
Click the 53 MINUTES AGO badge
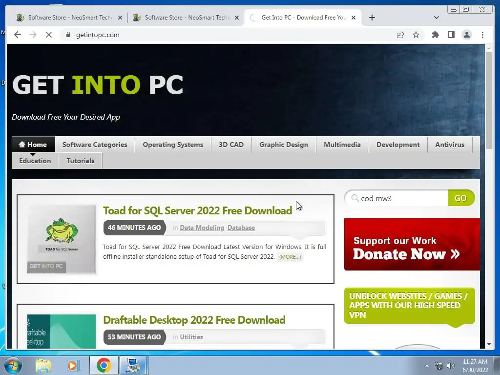134,337
